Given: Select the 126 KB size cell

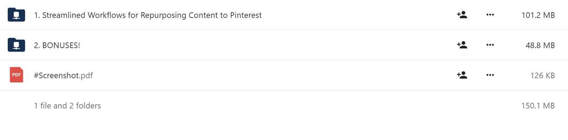Looking at the screenshot, I should pos(543,75).
